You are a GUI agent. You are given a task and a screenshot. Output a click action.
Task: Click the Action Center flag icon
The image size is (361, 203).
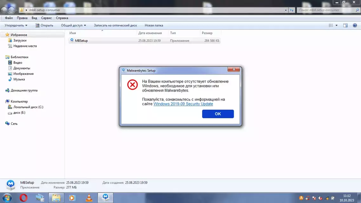coord(314,198)
